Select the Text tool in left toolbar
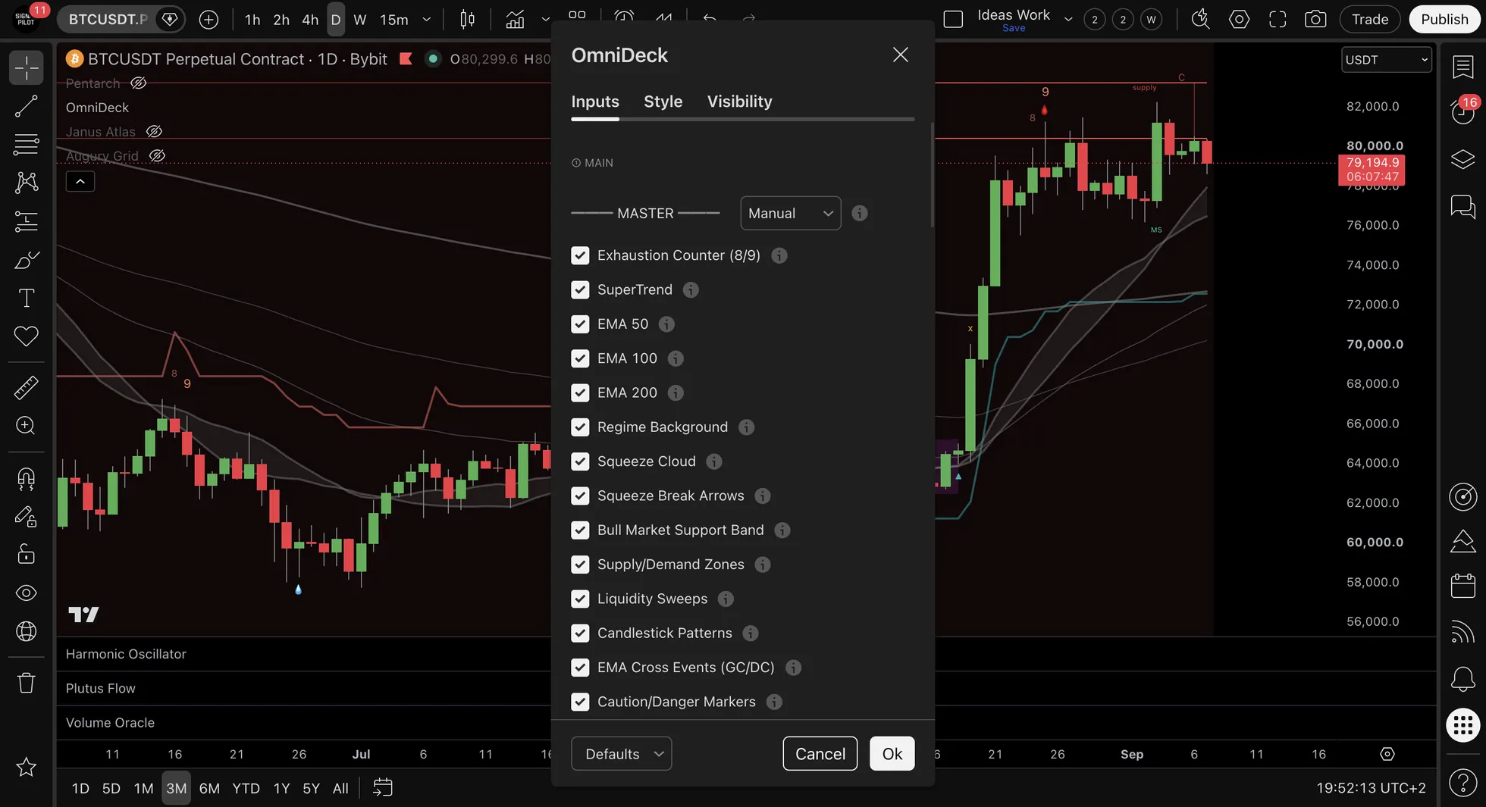 point(26,298)
